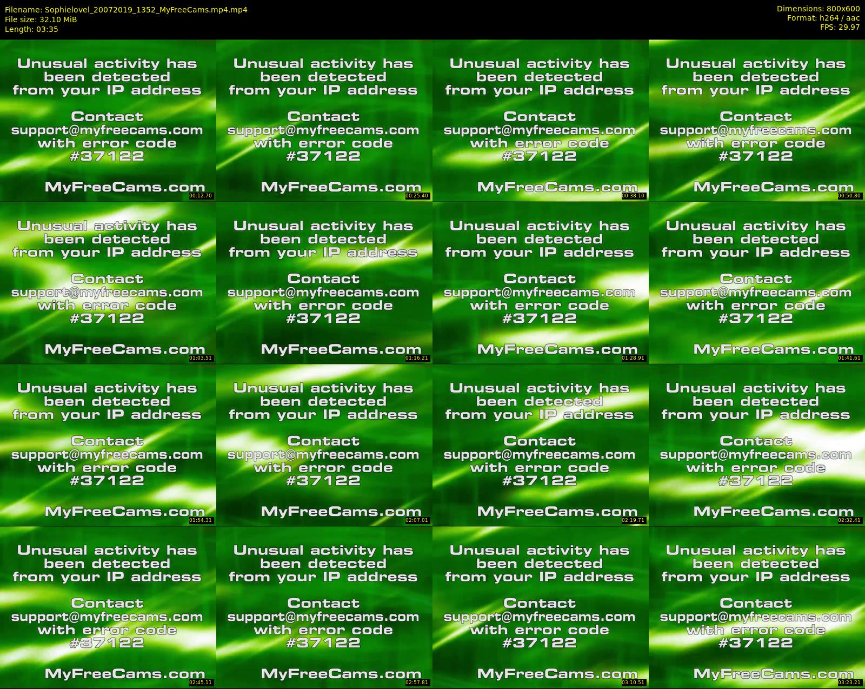Click the frame with timestamp 01:28.91

tap(541, 282)
